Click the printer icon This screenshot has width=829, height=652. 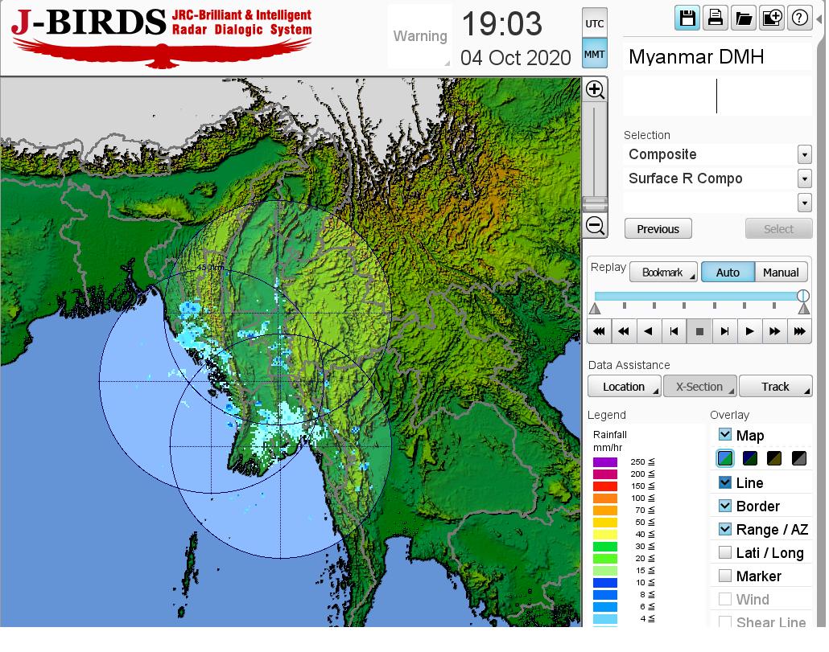pyautogui.click(x=715, y=18)
